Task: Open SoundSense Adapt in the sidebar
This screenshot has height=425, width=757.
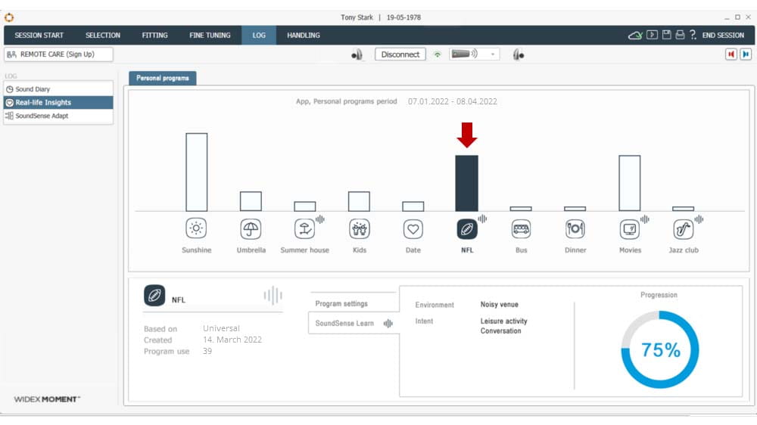Action: tap(58, 116)
